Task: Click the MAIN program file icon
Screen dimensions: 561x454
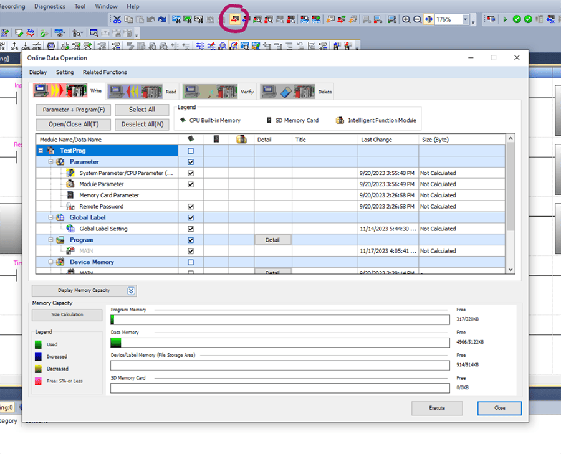Action: click(70, 251)
